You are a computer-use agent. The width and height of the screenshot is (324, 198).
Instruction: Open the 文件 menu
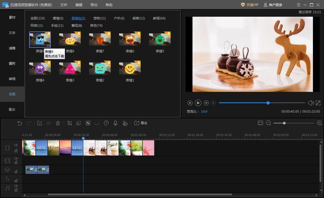(x=63, y=5)
